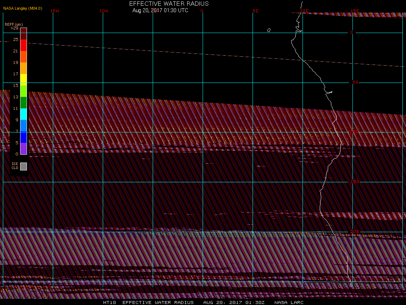Click MT10 label in the bottom caption

109,302
